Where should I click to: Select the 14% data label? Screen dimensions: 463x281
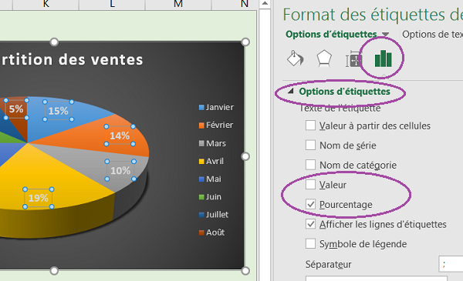coord(120,135)
